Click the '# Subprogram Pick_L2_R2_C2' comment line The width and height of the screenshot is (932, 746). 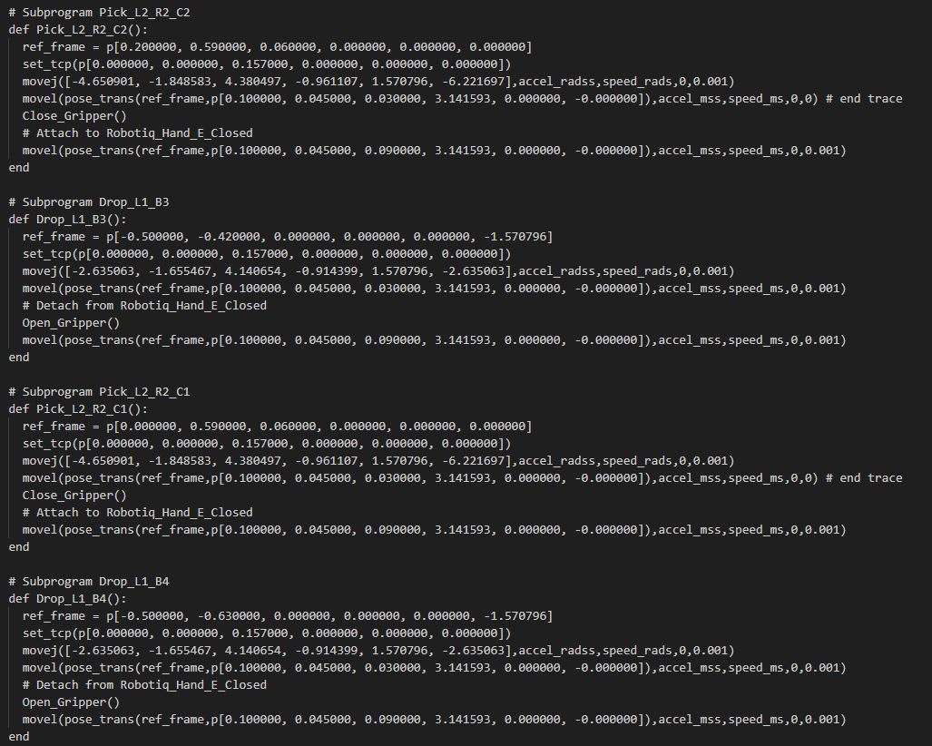[x=99, y=12]
